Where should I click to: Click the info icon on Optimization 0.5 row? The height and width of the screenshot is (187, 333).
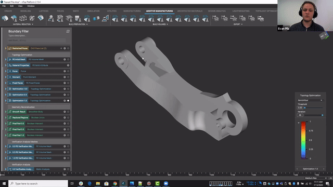(x=65, y=95)
